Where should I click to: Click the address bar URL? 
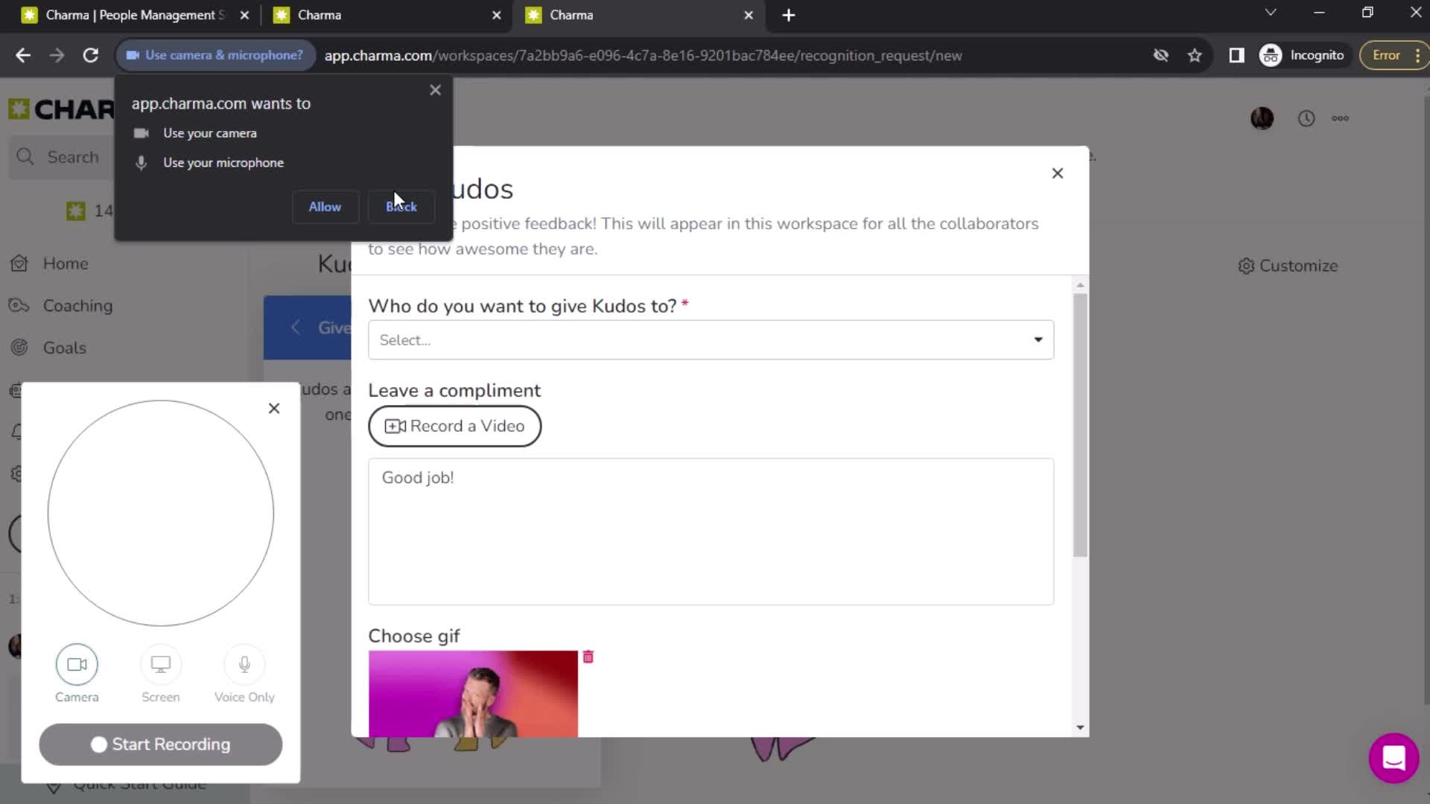[643, 55]
